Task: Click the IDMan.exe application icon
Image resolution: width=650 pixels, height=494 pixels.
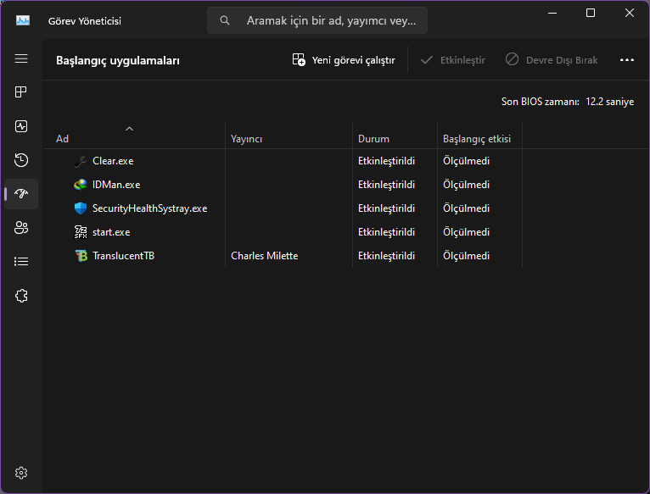Action: [81, 185]
